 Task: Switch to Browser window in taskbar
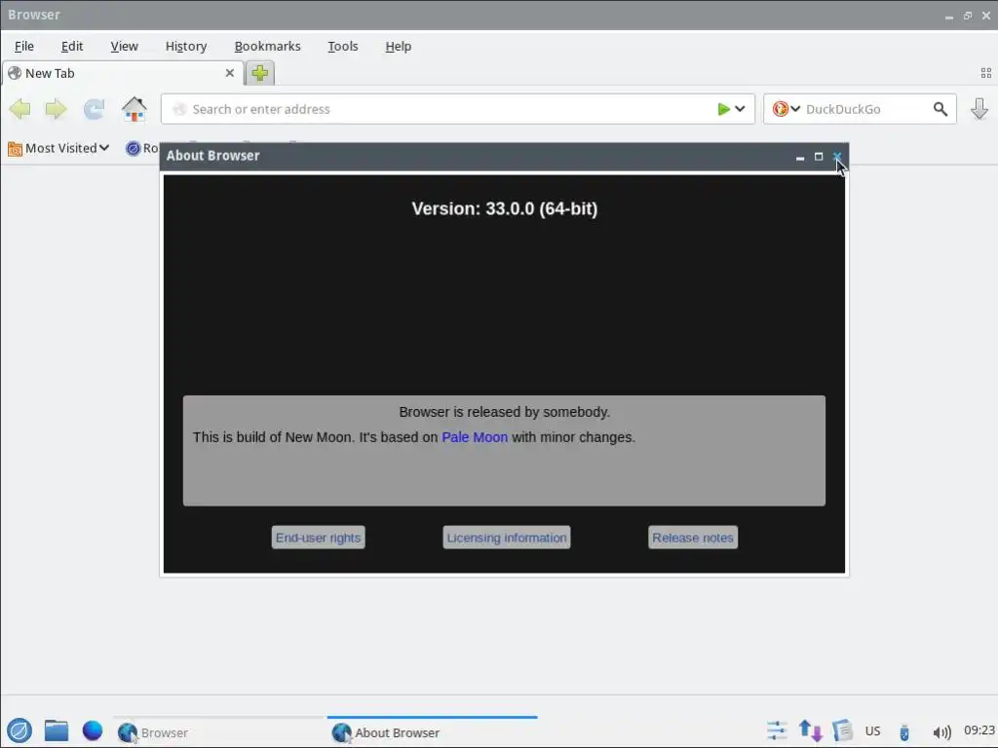219,732
